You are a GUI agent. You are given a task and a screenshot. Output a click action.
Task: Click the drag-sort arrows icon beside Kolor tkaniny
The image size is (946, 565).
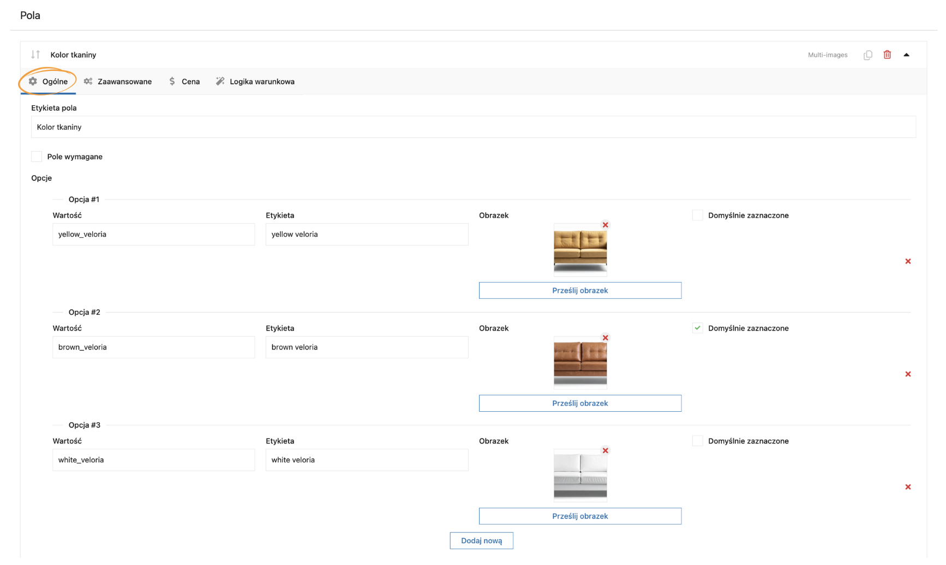coord(35,55)
